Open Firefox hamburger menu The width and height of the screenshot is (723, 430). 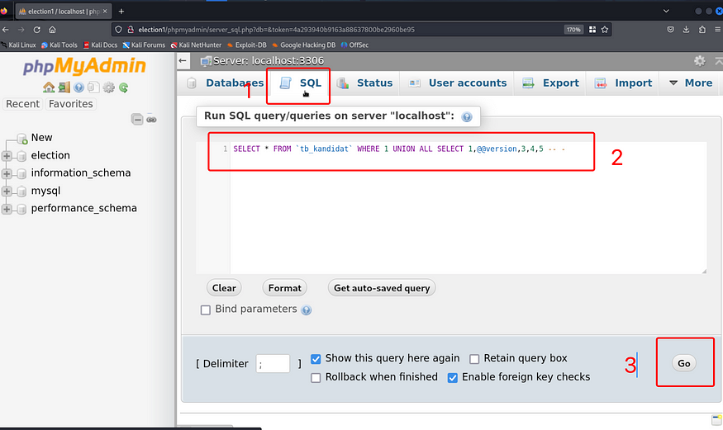(x=718, y=30)
